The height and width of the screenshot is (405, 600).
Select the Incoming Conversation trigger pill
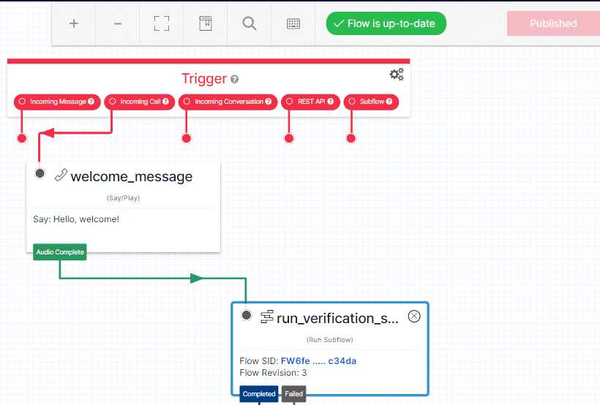(228, 102)
